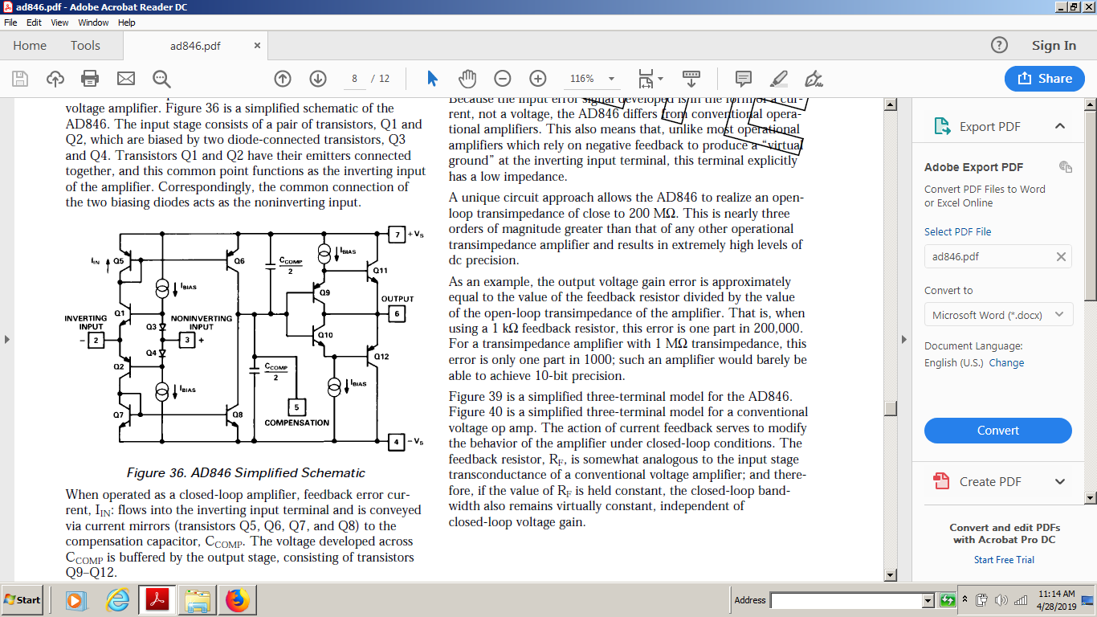Image resolution: width=1097 pixels, height=617 pixels.
Task: Switch to the Home tab
Action: tap(30, 46)
